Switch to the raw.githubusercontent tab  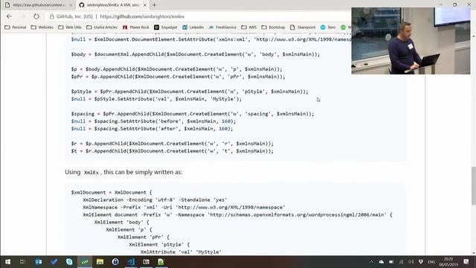pyautogui.click(x=38, y=5)
